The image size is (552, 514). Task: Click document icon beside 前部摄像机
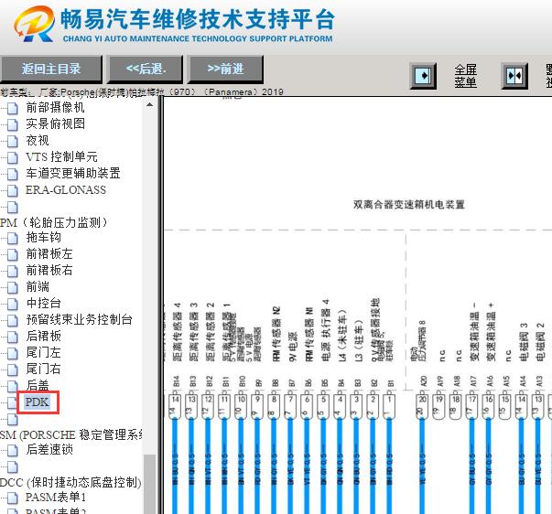[13, 108]
